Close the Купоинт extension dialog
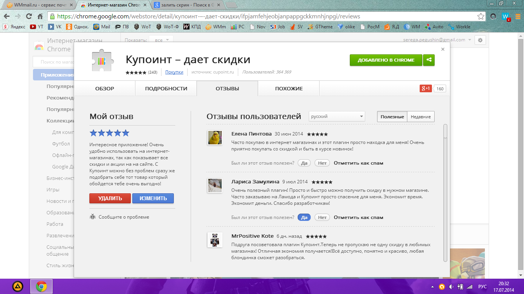This screenshot has width=524, height=294. pos(443,49)
